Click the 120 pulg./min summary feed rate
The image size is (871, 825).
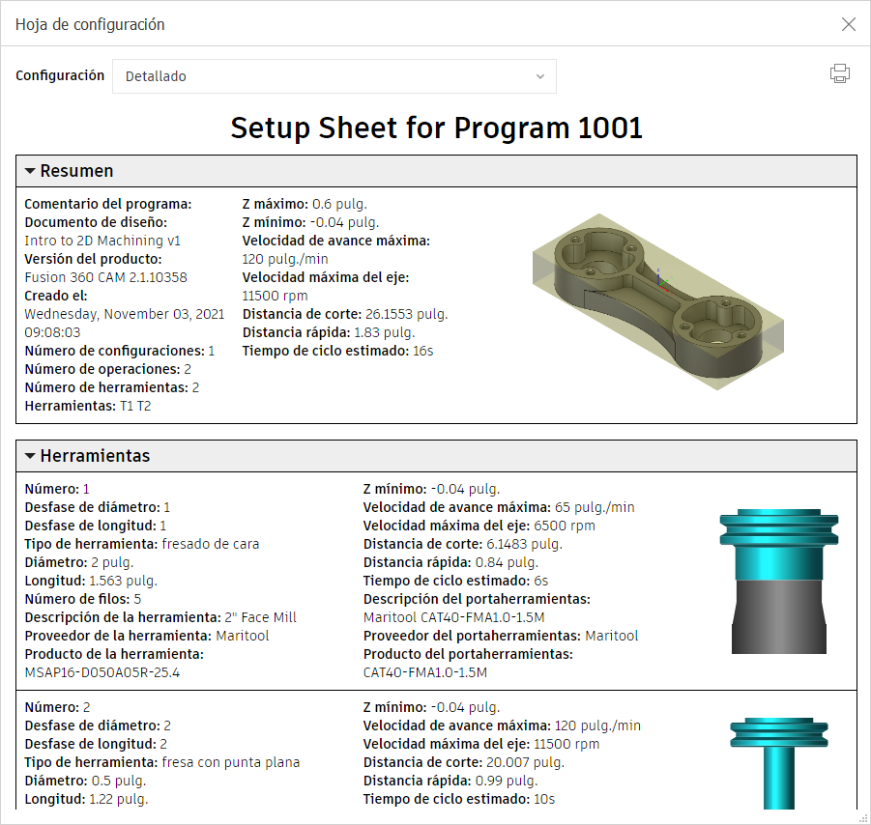click(285, 259)
